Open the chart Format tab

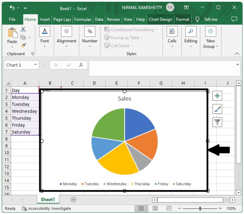[x=183, y=19]
